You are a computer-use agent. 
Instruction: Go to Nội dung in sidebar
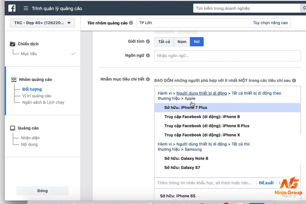point(29,144)
